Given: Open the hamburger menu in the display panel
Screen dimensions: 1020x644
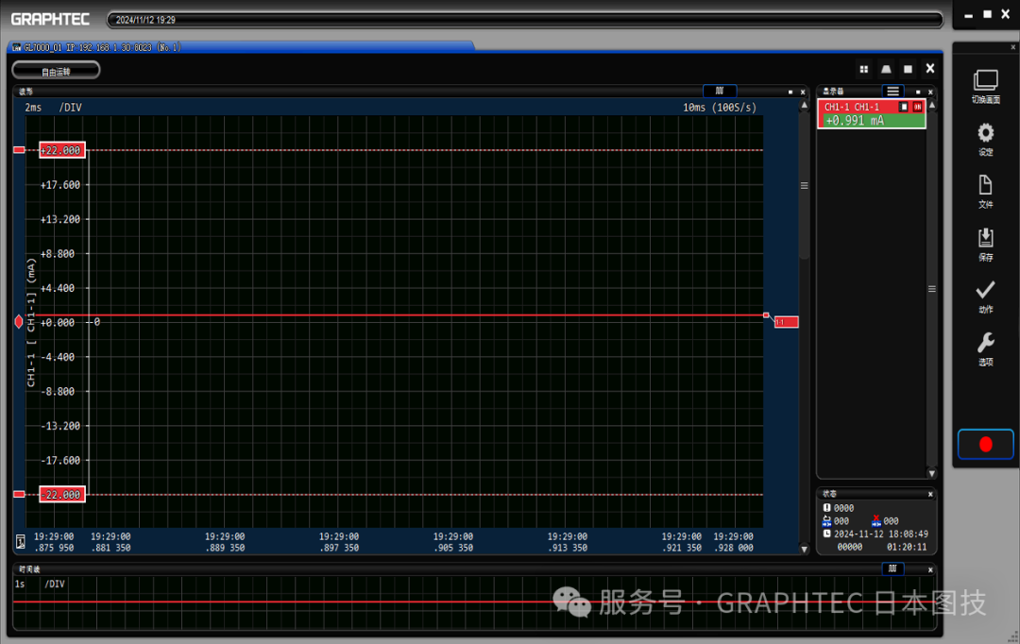Looking at the screenshot, I should coord(892,91).
